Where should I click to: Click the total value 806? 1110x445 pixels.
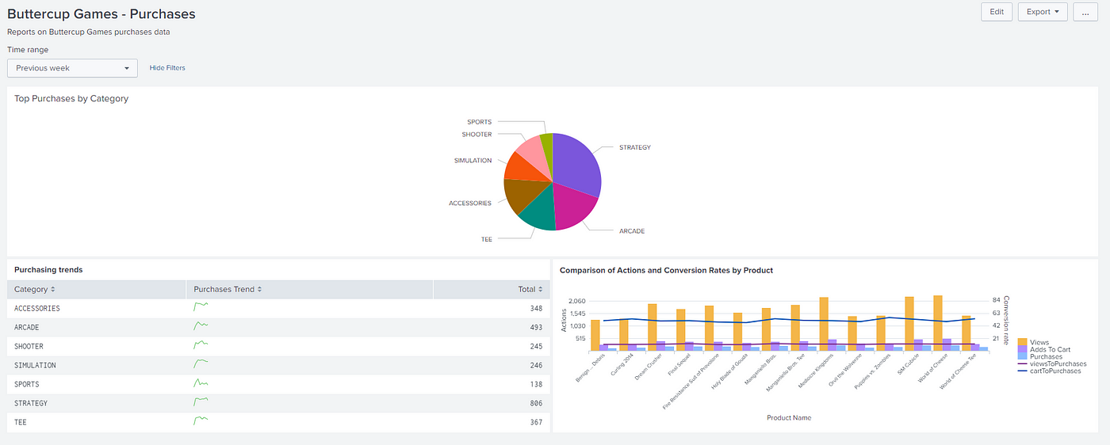(x=537, y=404)
